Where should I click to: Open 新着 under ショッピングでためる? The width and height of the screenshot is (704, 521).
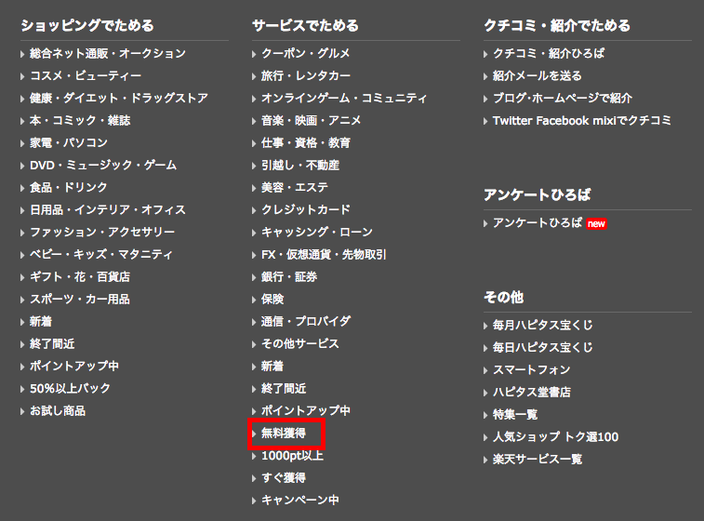coord(41,322)
